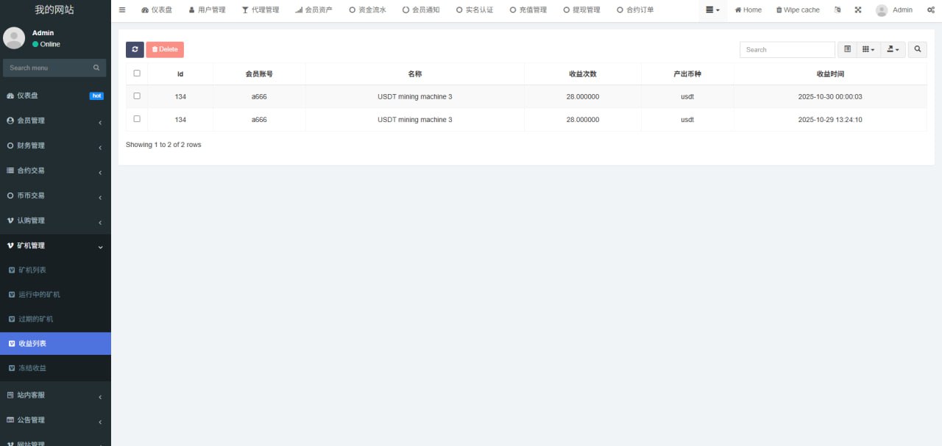The image size is (942, 446).
Task: Toggle the sidebar hamburger menu icon
Action: [x=122, y=10]
